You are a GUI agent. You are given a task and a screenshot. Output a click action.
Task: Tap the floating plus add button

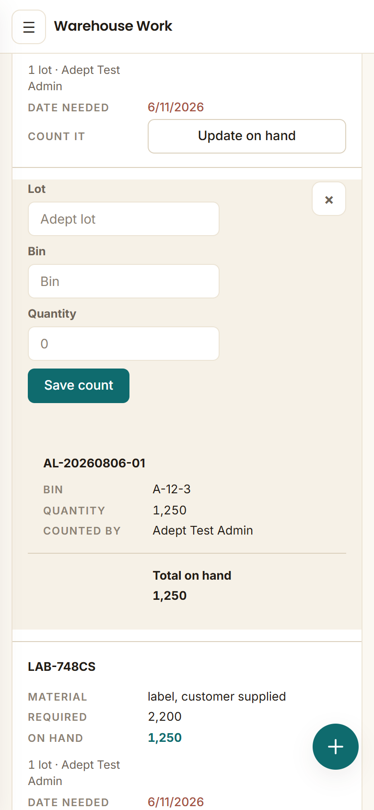(336, 747)
